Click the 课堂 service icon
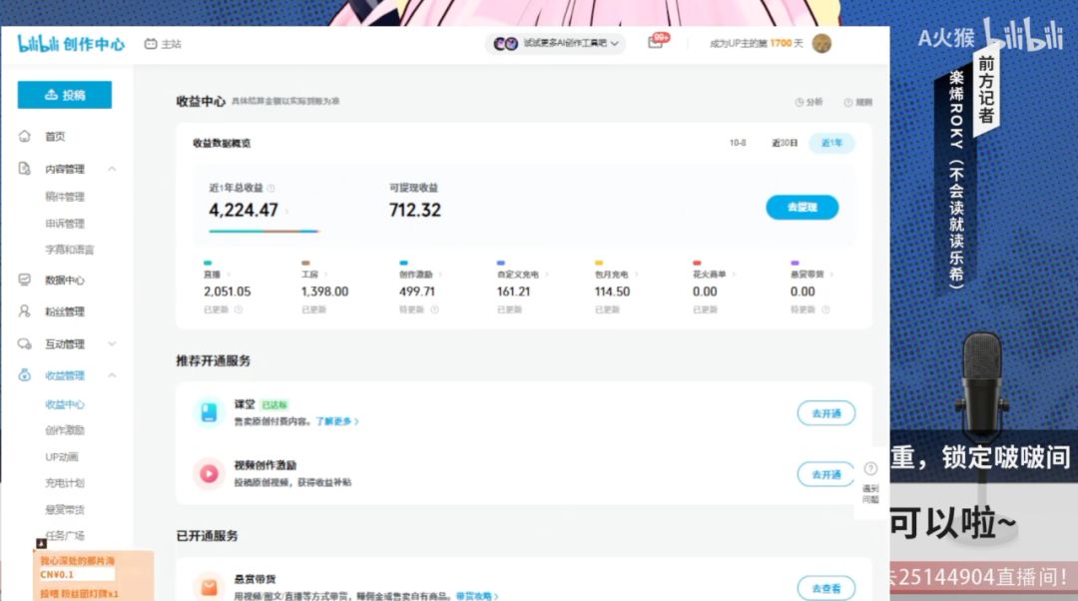 tap(209, 412)
